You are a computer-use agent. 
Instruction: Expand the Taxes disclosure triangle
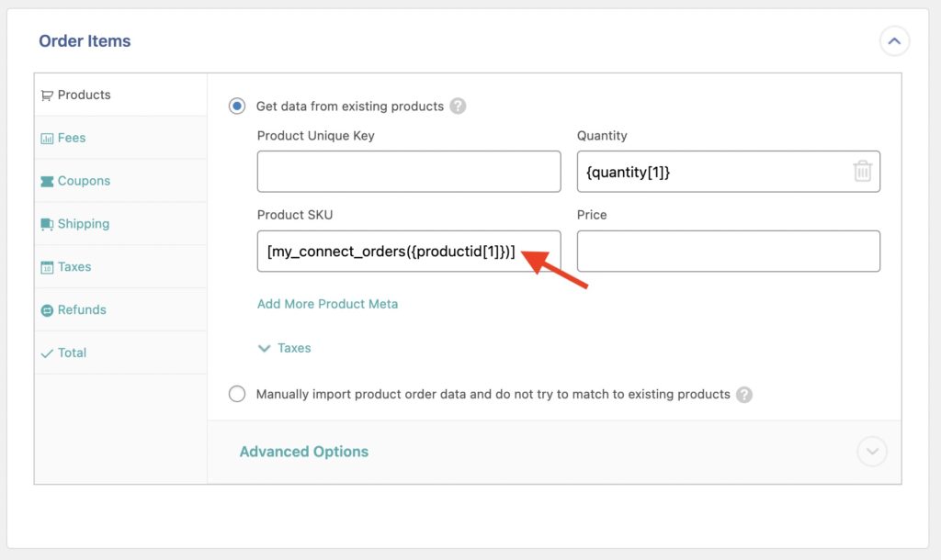click(266, 348)
